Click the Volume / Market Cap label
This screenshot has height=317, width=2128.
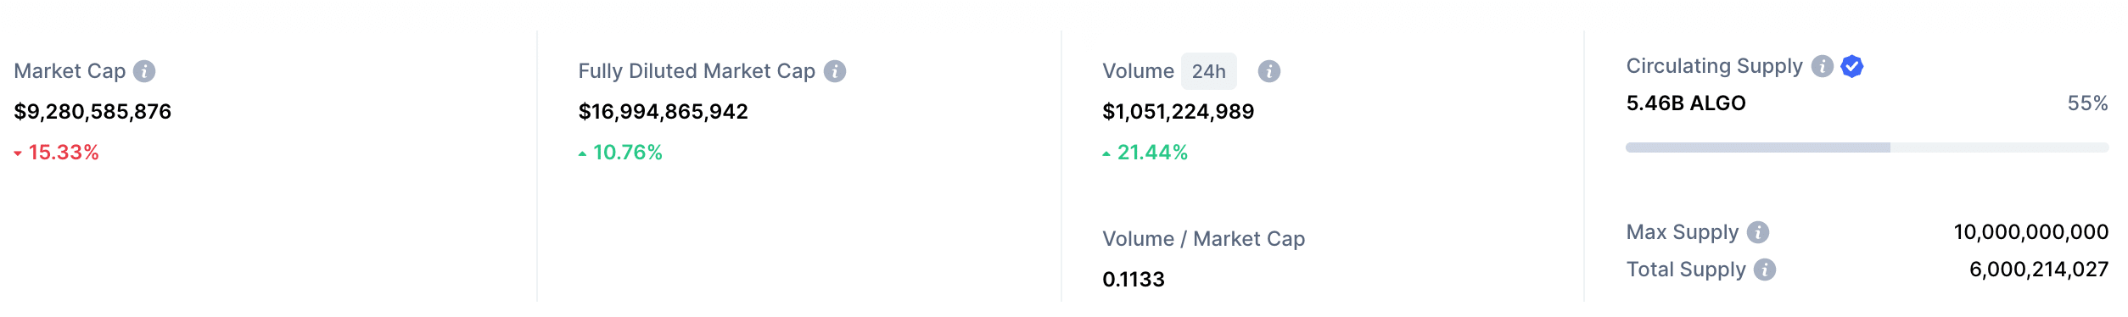(x=1204, y=239)
